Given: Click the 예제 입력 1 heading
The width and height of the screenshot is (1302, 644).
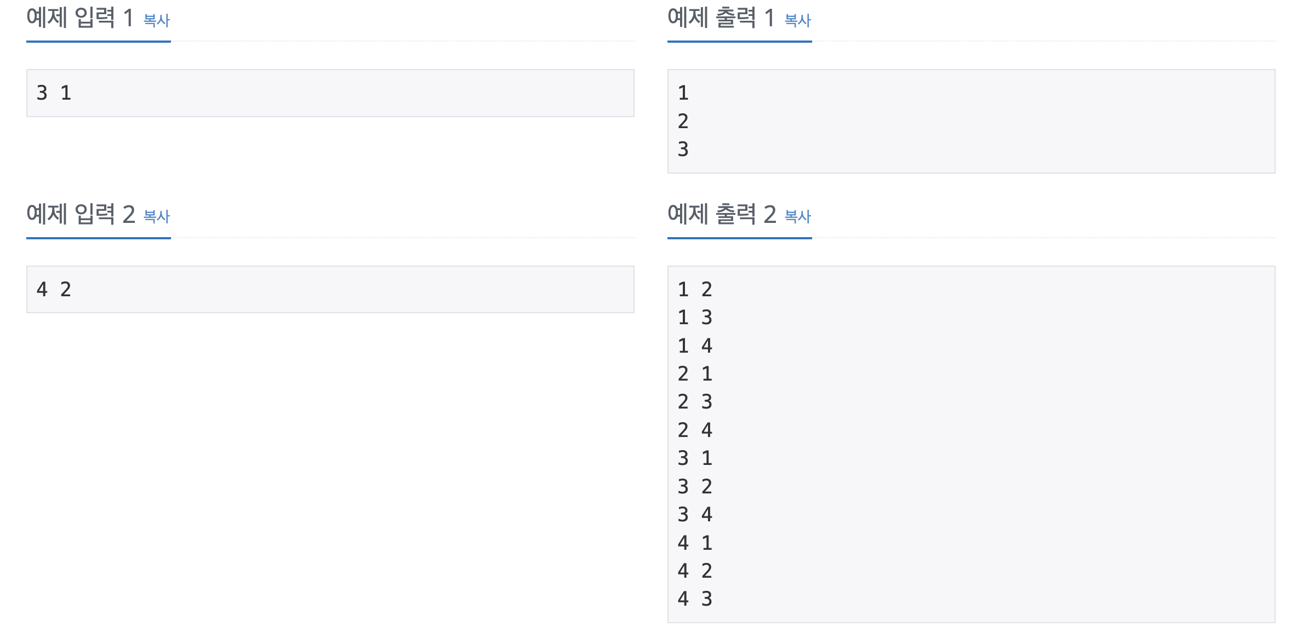Looking at the screenshot, I should point(81,18).
